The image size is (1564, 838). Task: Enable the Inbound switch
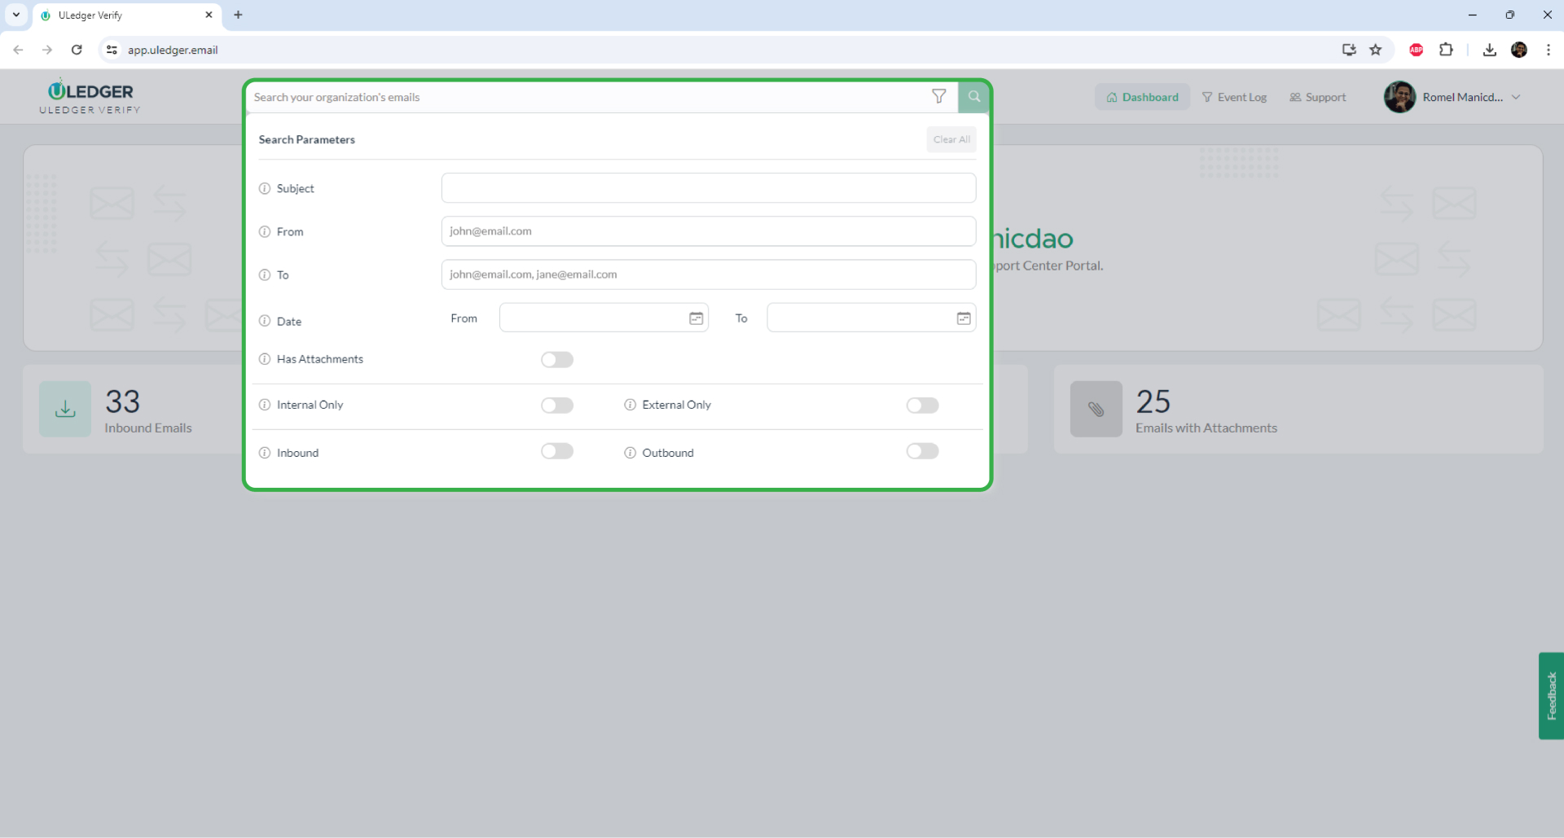coord(557,450)
